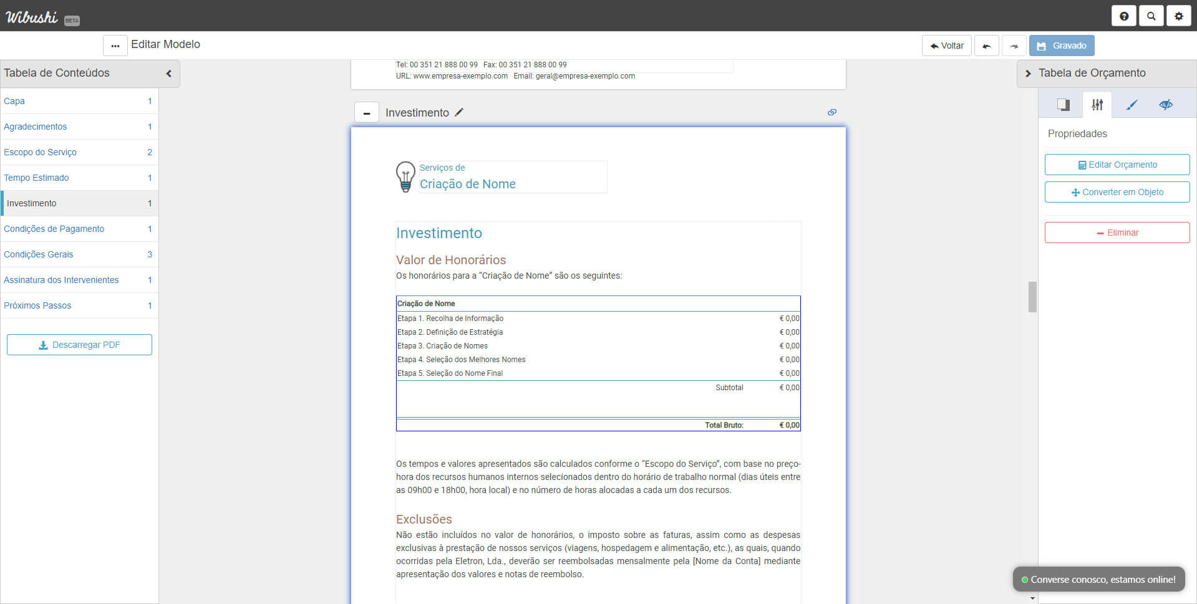Open the settings gear in top bar
This screenshot has width=1197, height=604.
pos(1178,16)
